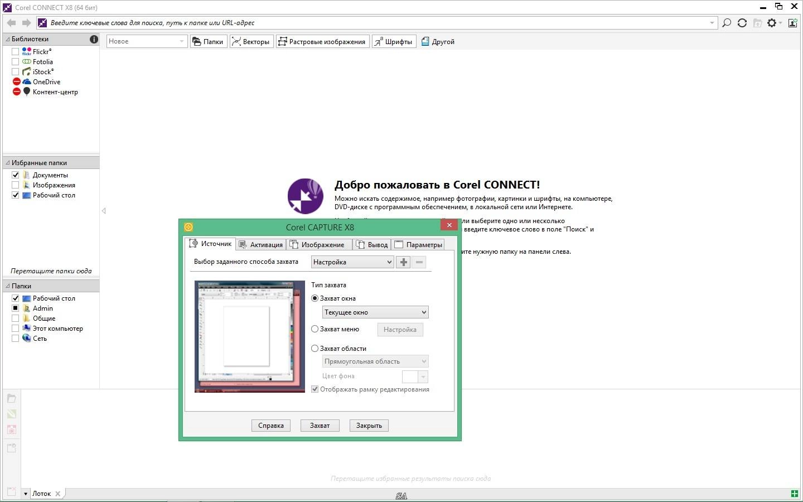Click the add-tray icon in the tray toolbar

[x=11, y=447]
